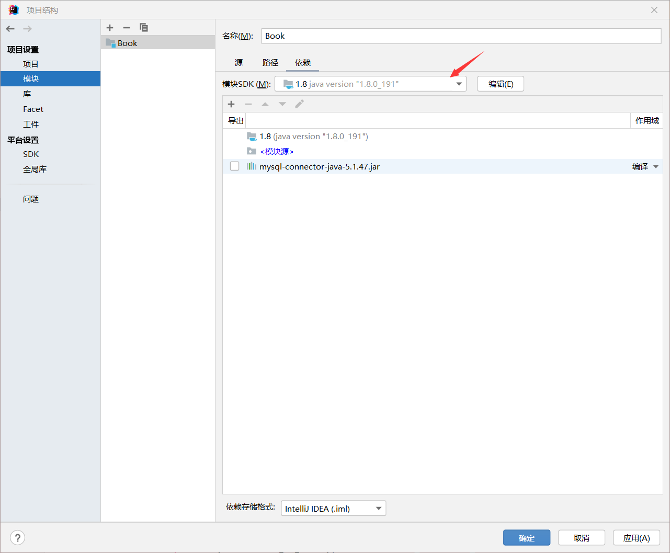Move the dependency up

pos(265,104)
